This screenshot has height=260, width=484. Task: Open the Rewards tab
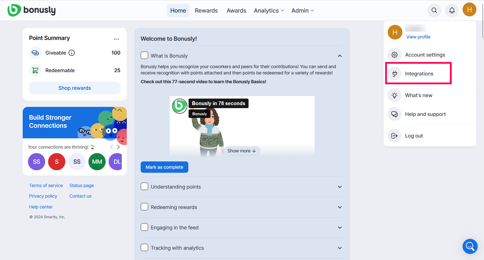pos(206,11)
